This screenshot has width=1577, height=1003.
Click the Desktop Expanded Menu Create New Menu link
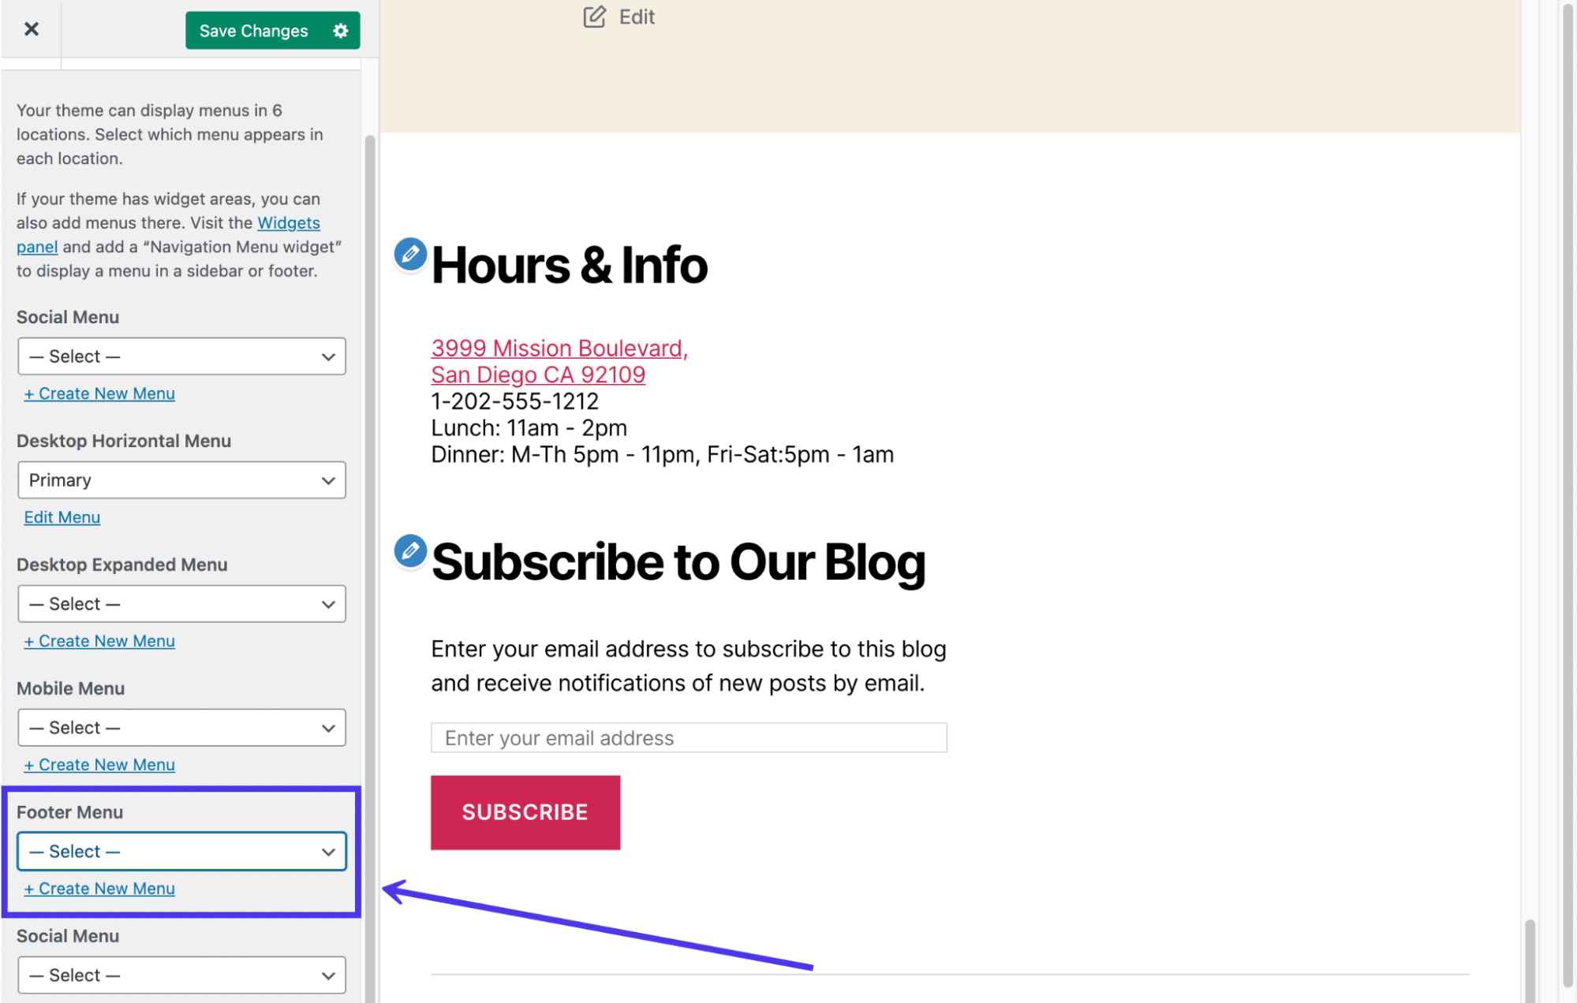point(100,640)
